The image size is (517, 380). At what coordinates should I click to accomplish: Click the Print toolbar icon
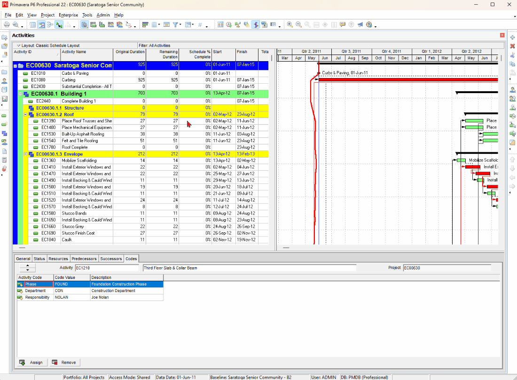(7, 25)
